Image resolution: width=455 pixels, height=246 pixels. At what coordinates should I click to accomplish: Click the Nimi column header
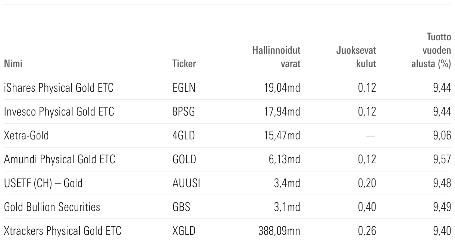point(13,64)
